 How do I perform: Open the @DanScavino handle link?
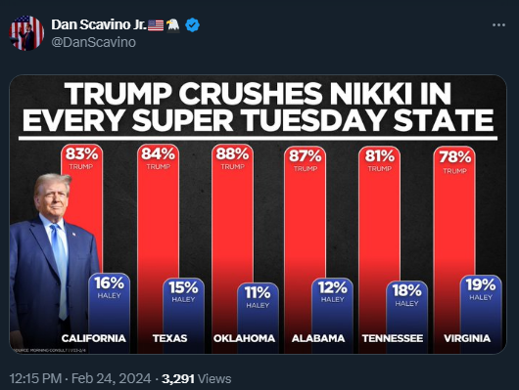[x=94, y=42]
